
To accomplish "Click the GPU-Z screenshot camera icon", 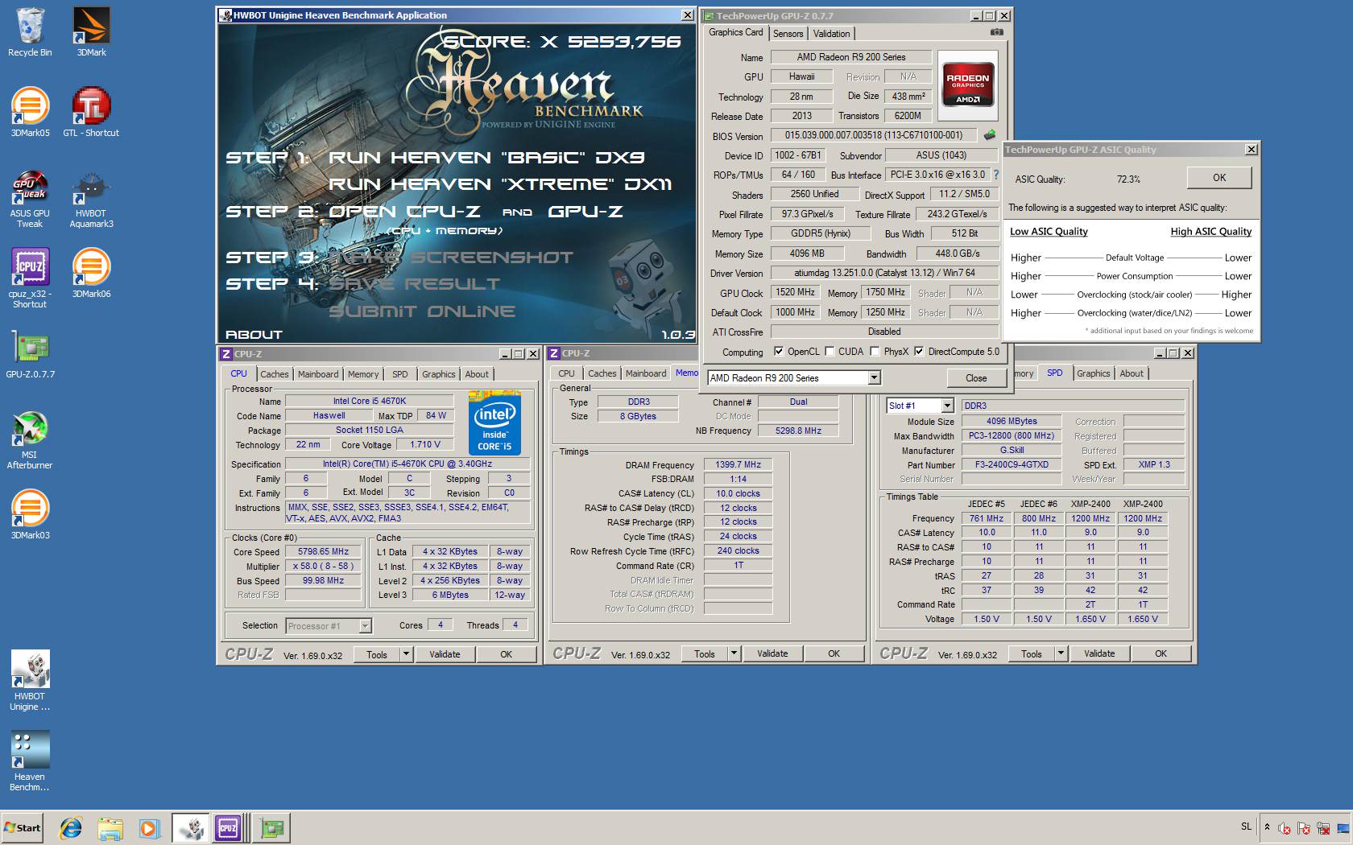I will tap(997, 32).
